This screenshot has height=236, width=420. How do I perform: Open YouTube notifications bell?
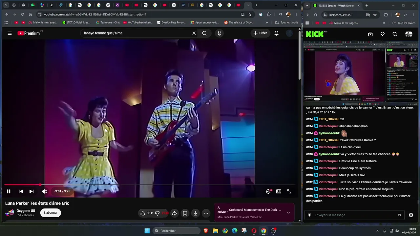(x=277, y=33)
